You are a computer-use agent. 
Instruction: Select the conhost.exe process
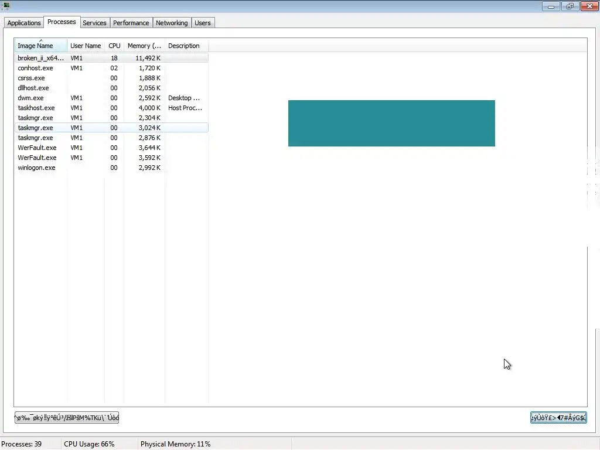click(x=111, y=68)
